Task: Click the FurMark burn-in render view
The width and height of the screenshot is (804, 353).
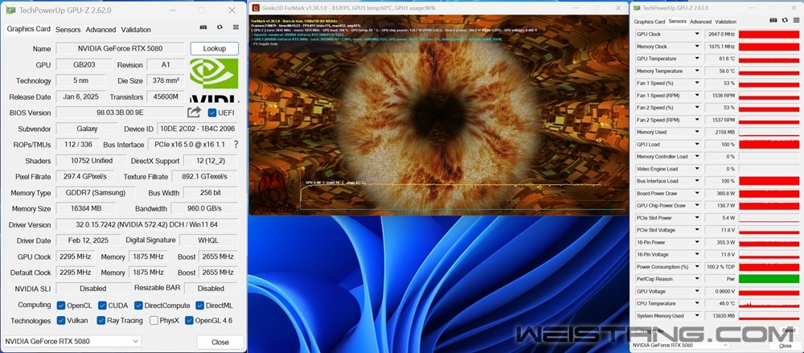Action: tap(438, 114)
